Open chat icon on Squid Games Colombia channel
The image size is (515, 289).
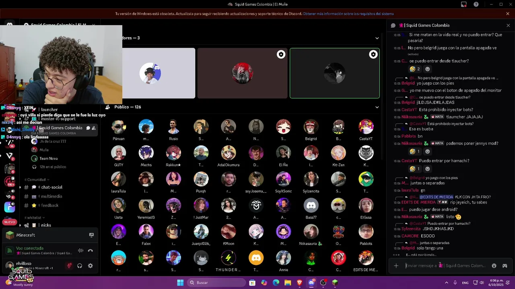click(88, 128)
